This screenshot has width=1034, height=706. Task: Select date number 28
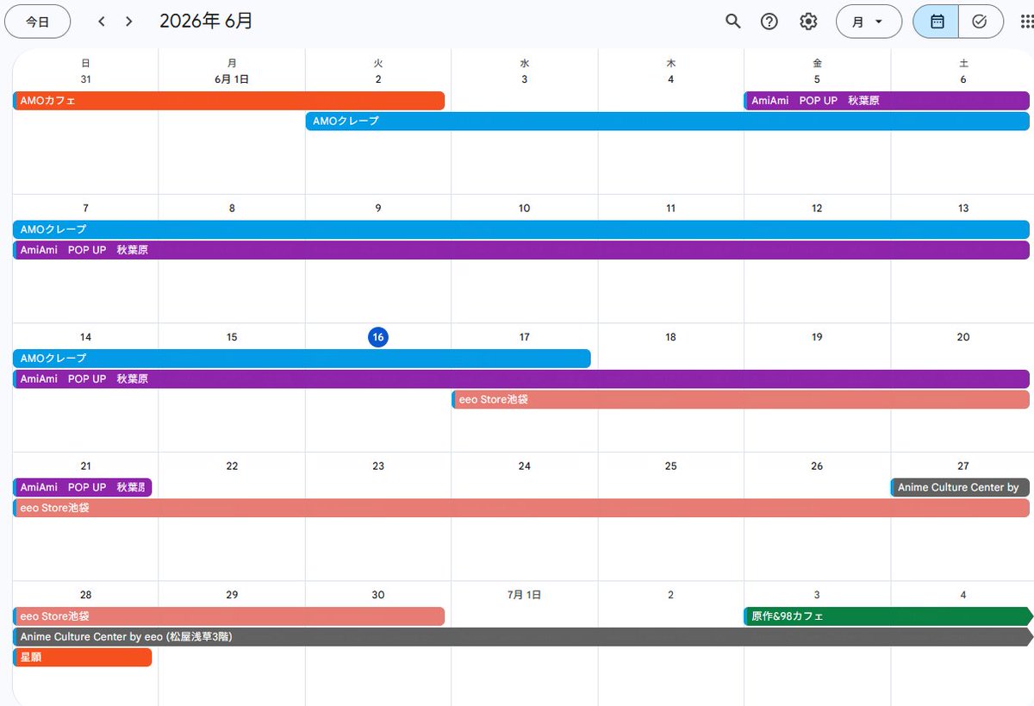(x=85, y=595)
